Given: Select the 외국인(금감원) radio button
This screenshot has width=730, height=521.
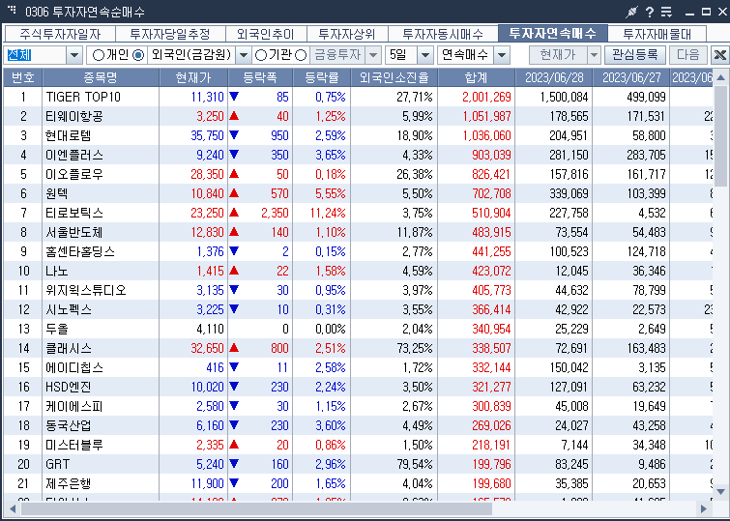Looking at the screenshot, I should [138, 55].
